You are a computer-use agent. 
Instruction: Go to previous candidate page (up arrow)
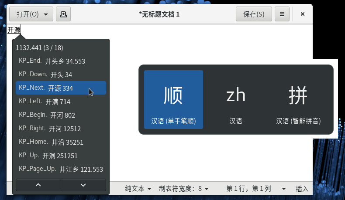click(x=38, y=185)
